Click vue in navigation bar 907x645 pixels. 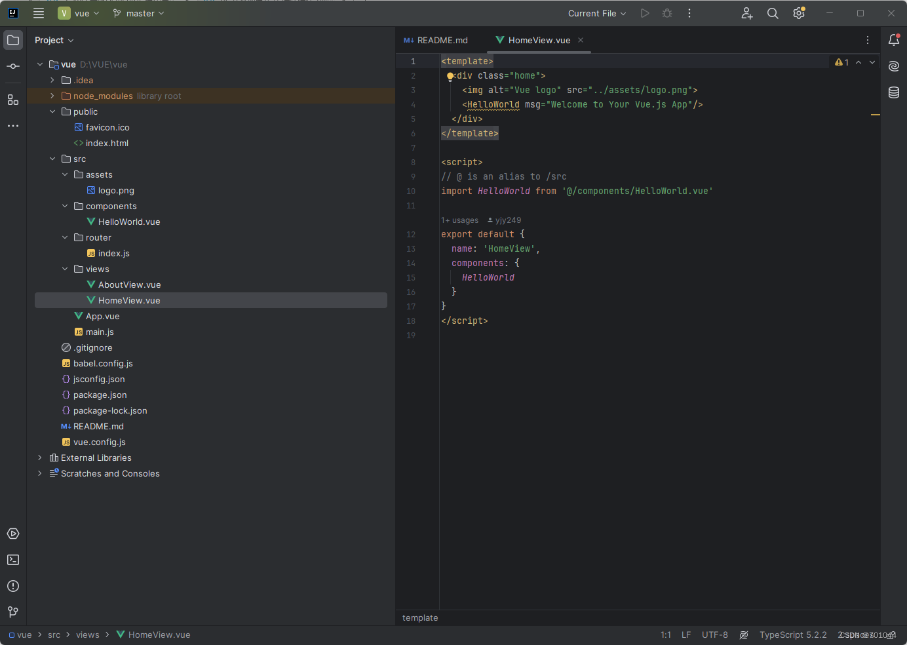(x=20, y=635)
